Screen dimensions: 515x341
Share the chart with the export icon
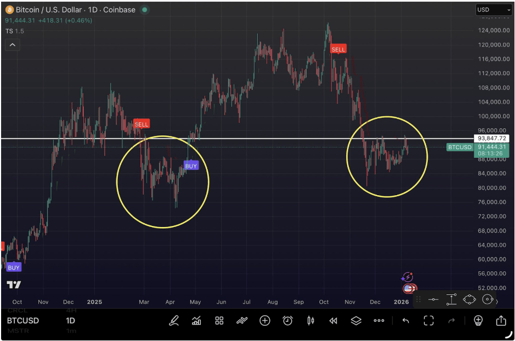pyautogui.click(x=500, y=321)
